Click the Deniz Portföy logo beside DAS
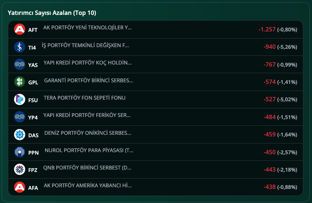Viewport: 312px width, 203px height. tap(19, 134)
